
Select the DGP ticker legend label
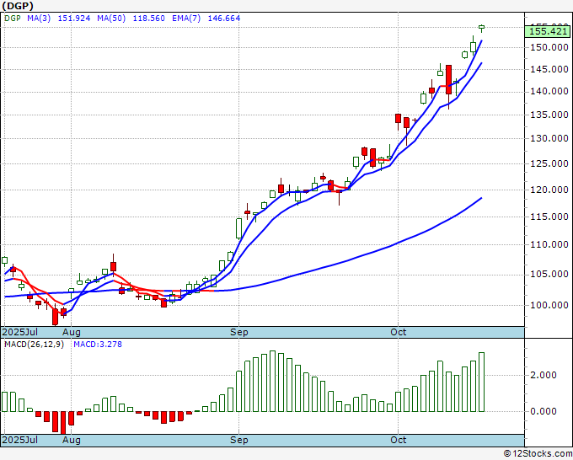[13, 19]
